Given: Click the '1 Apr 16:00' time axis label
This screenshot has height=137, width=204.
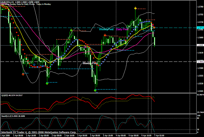Looking at the screenshot, I should point(31,136).
